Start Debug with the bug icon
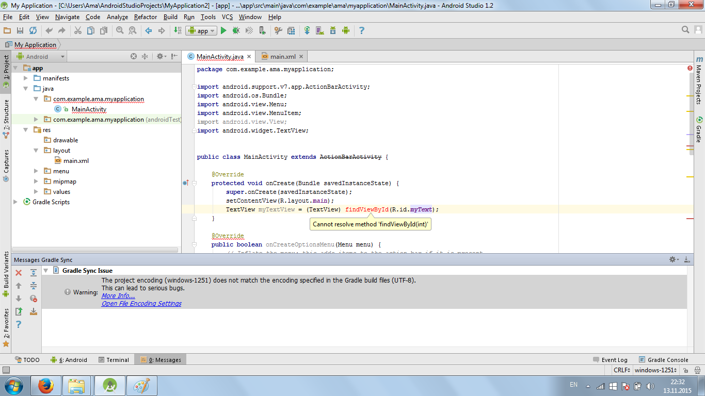This screenshot has height=396, width=705. click(236, 30)
